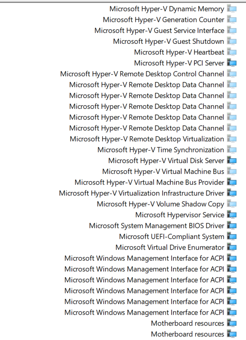Select Hyper-V Virtual Machine Bus Provider entry

tap(149, 182)
